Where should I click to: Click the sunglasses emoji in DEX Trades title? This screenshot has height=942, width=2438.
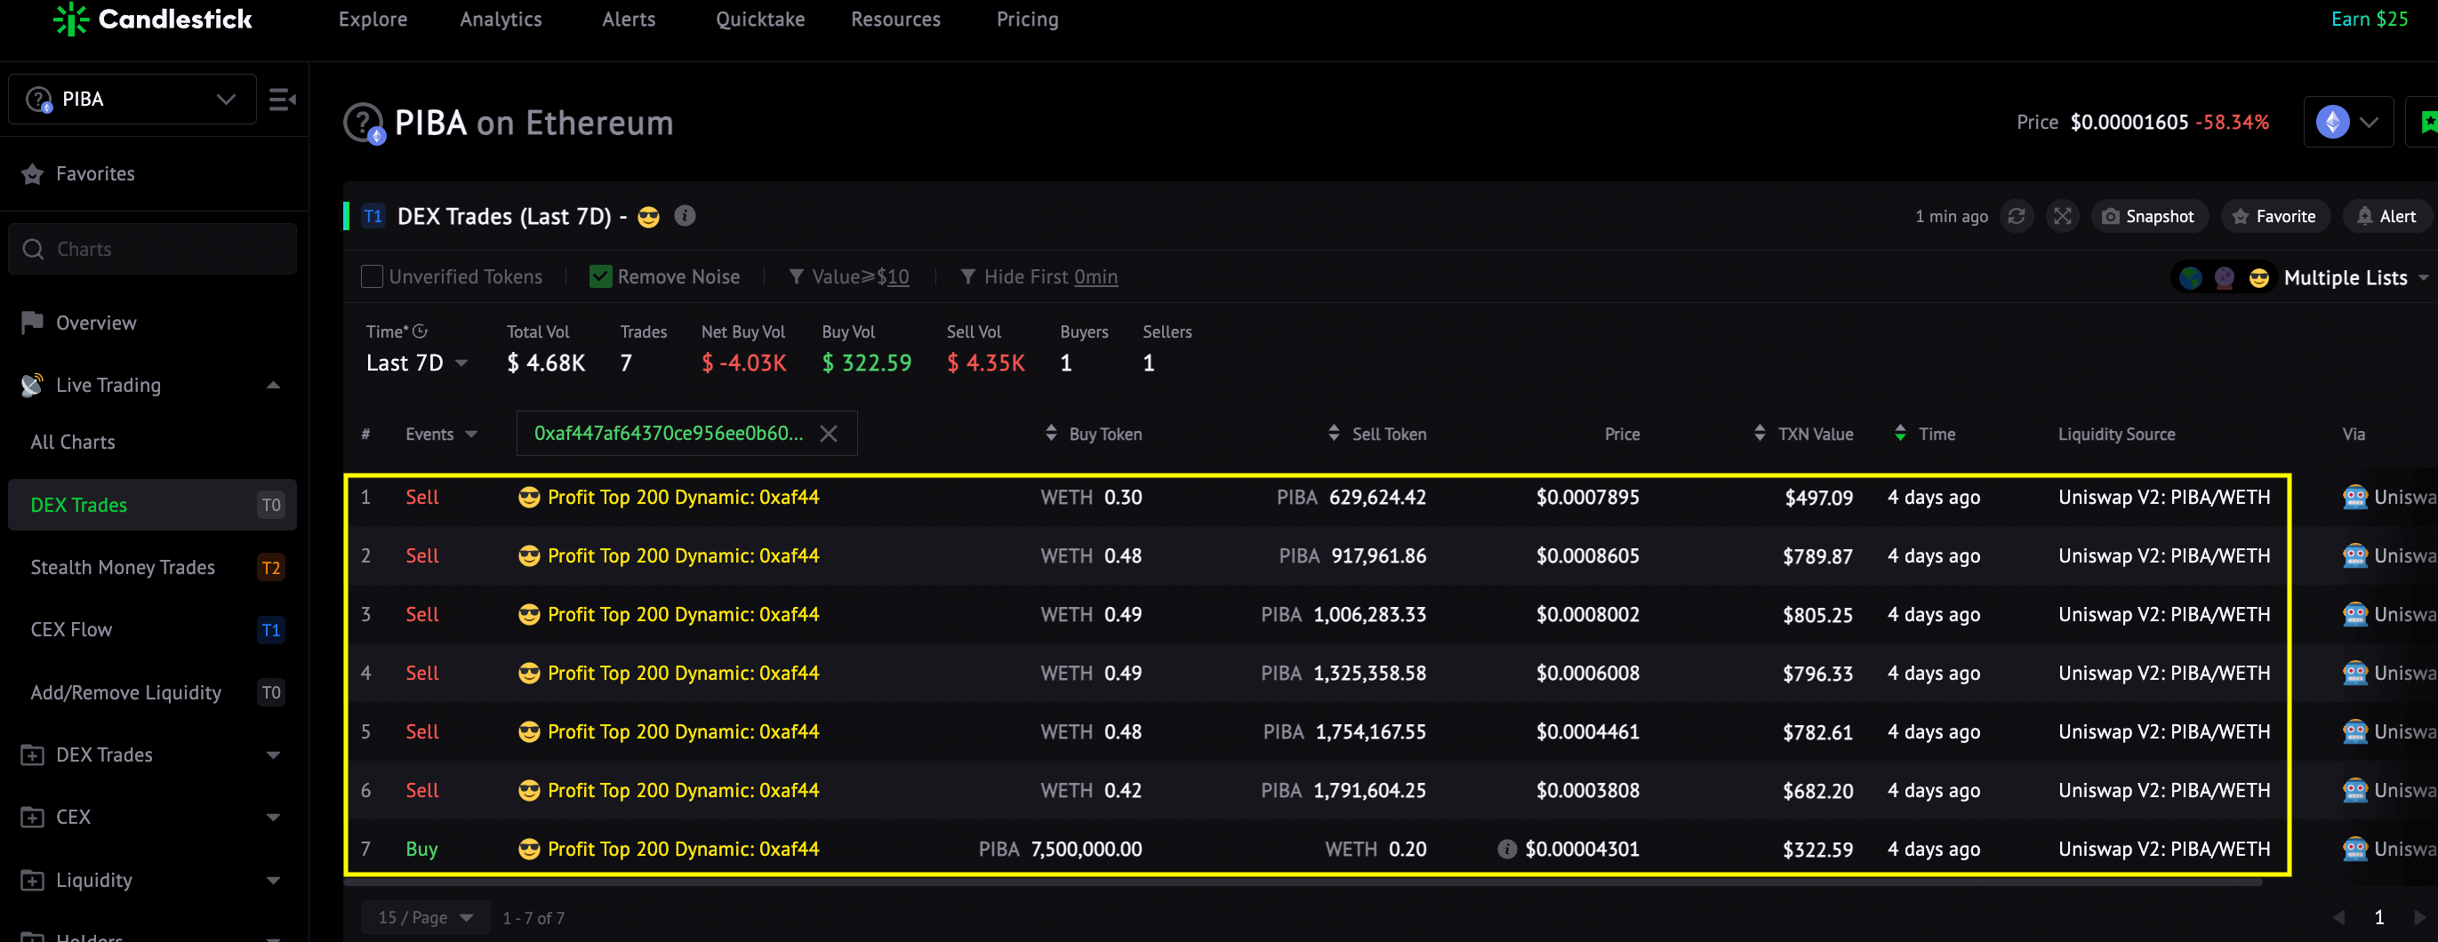point(648,218)
